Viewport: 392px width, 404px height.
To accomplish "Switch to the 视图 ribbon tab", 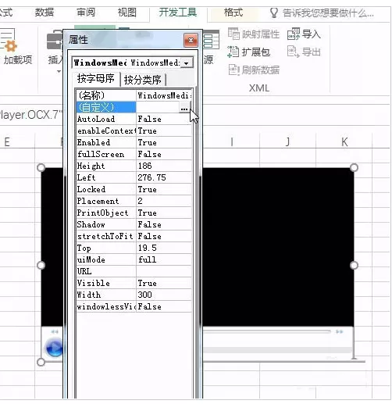I will (x=127, y=13).
